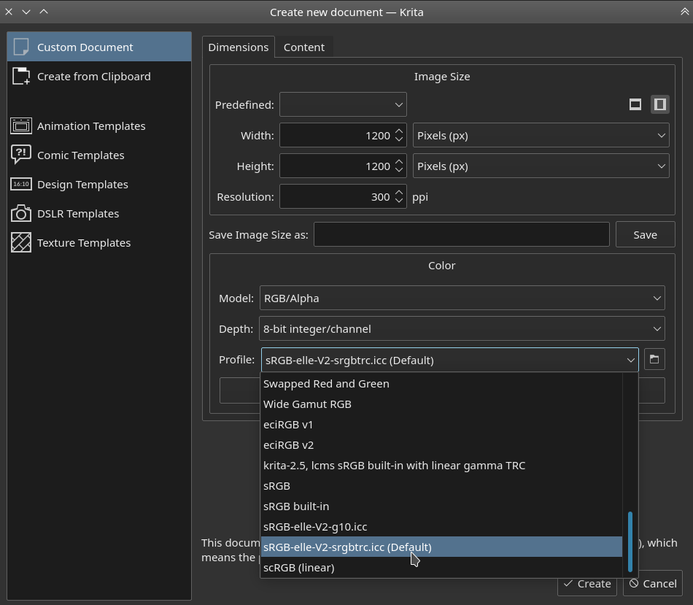Click the Comic Templates speech bubble icon
693x605 pixels.
tap(21, 155)
